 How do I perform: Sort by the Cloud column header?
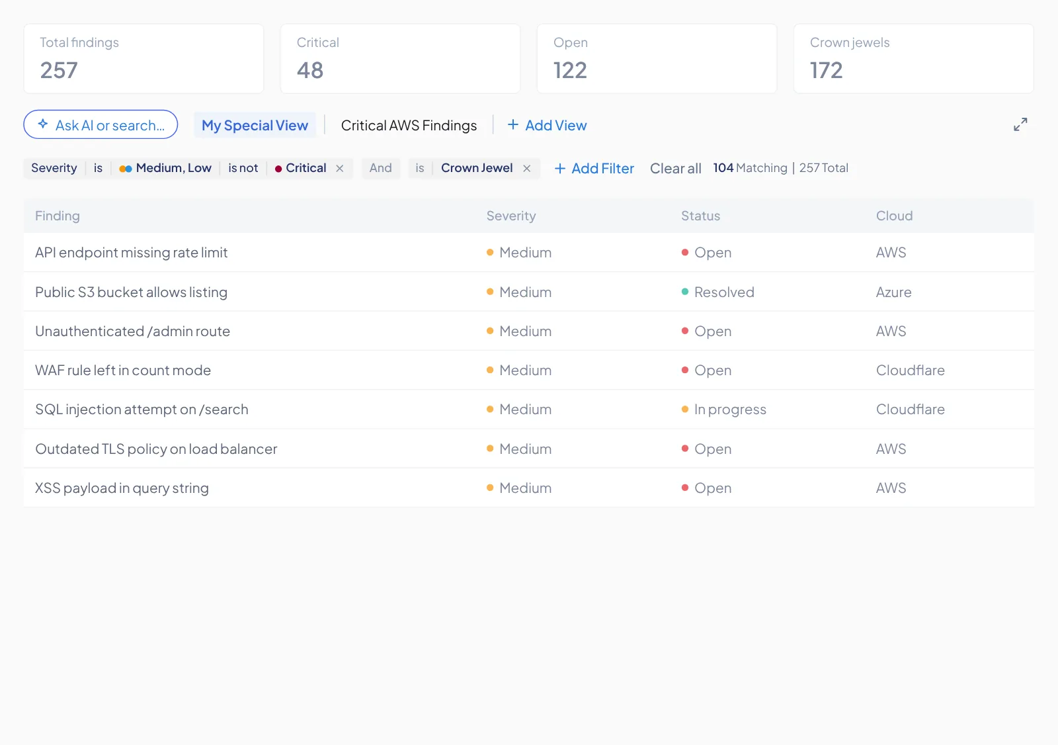(x=894, y=216)
